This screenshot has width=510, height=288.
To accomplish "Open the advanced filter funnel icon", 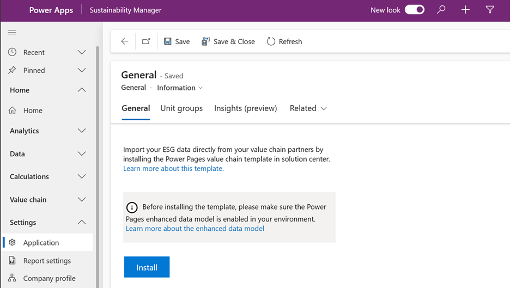I will pos(490,10).
